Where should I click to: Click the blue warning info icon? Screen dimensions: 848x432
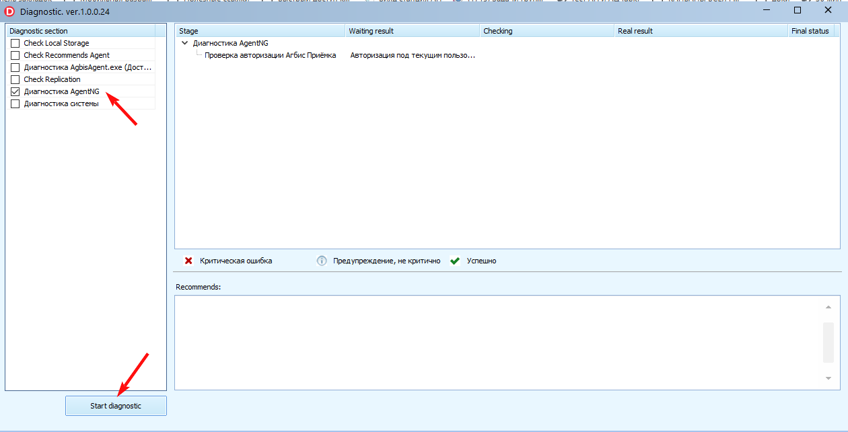point(322,261)
